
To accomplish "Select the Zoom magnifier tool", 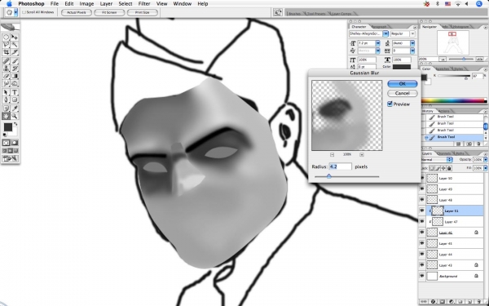I will [x=15, y=116].
